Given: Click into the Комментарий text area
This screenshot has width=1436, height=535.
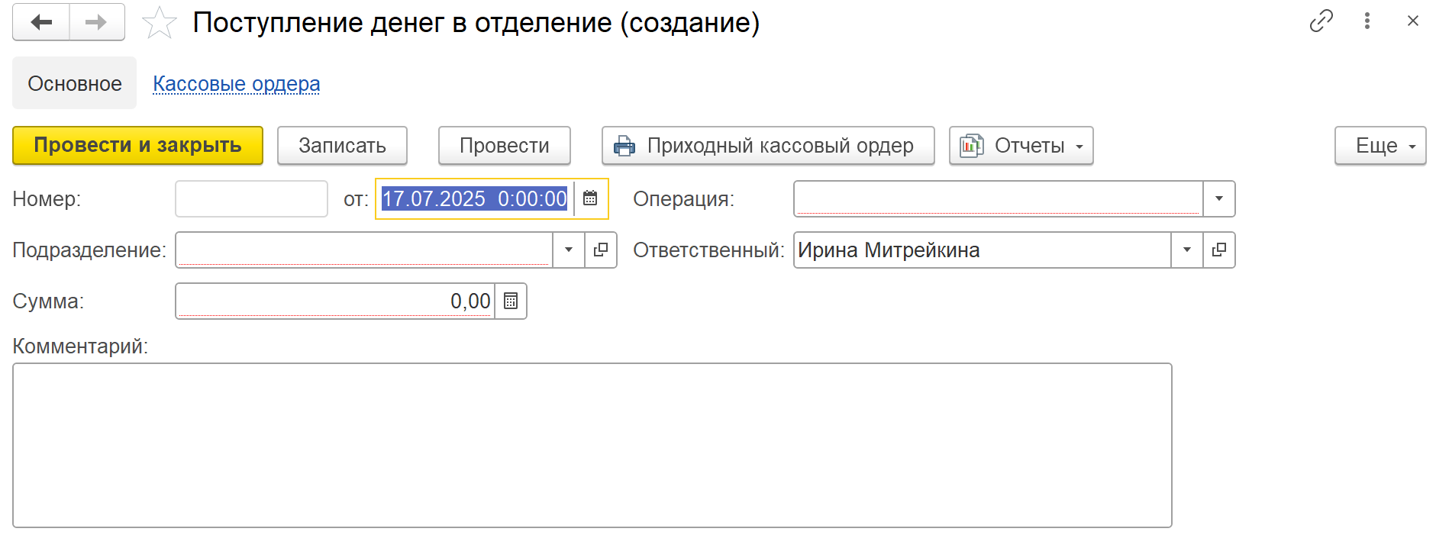Looking at the screenshot, I should tap(592, 446).
